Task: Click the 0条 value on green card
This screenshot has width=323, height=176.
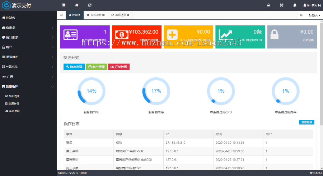Action: click(257, 32)
